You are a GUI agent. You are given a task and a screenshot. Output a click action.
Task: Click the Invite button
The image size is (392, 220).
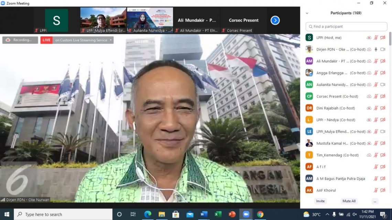point(320,201)
